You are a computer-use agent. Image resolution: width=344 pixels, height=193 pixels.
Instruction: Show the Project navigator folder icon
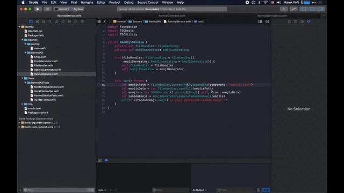(31, 21)
